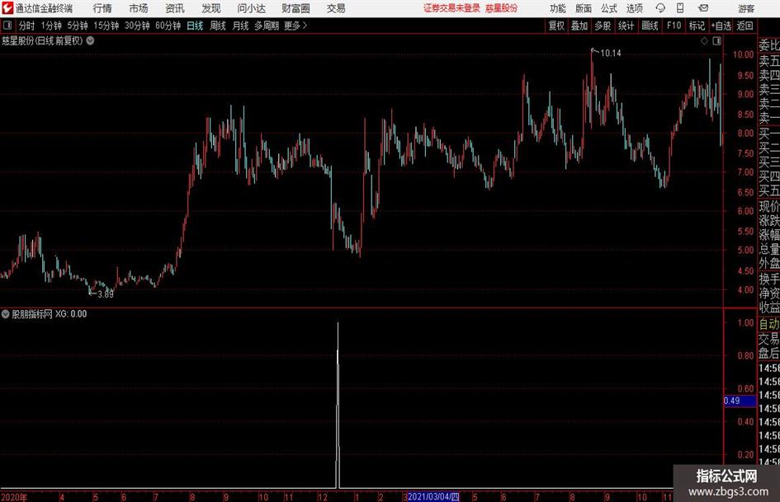Open the 市场 menu
Viewport: 780px width, 502px height.
[x=139, y=8]
